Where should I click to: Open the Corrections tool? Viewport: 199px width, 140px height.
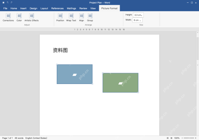coord(8,17)
